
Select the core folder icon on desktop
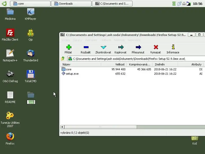coord(31,95)
